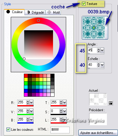Screen dimensions: 118x136
Task: Open the Angle slider dropdown
Action: (x=102, y=50)
